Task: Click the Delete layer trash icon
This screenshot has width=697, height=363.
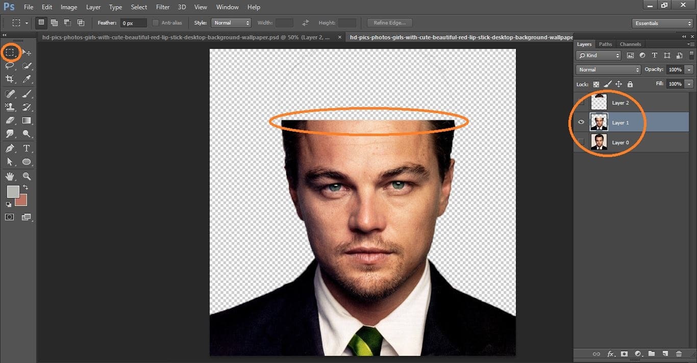Action: 679,353
